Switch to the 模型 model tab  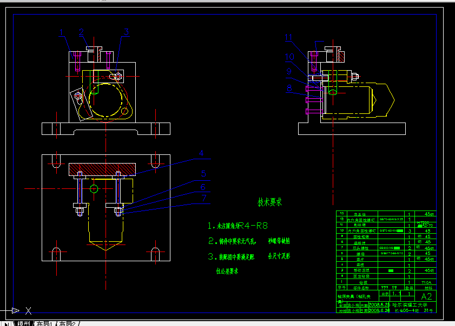click(x=23, y=323)
